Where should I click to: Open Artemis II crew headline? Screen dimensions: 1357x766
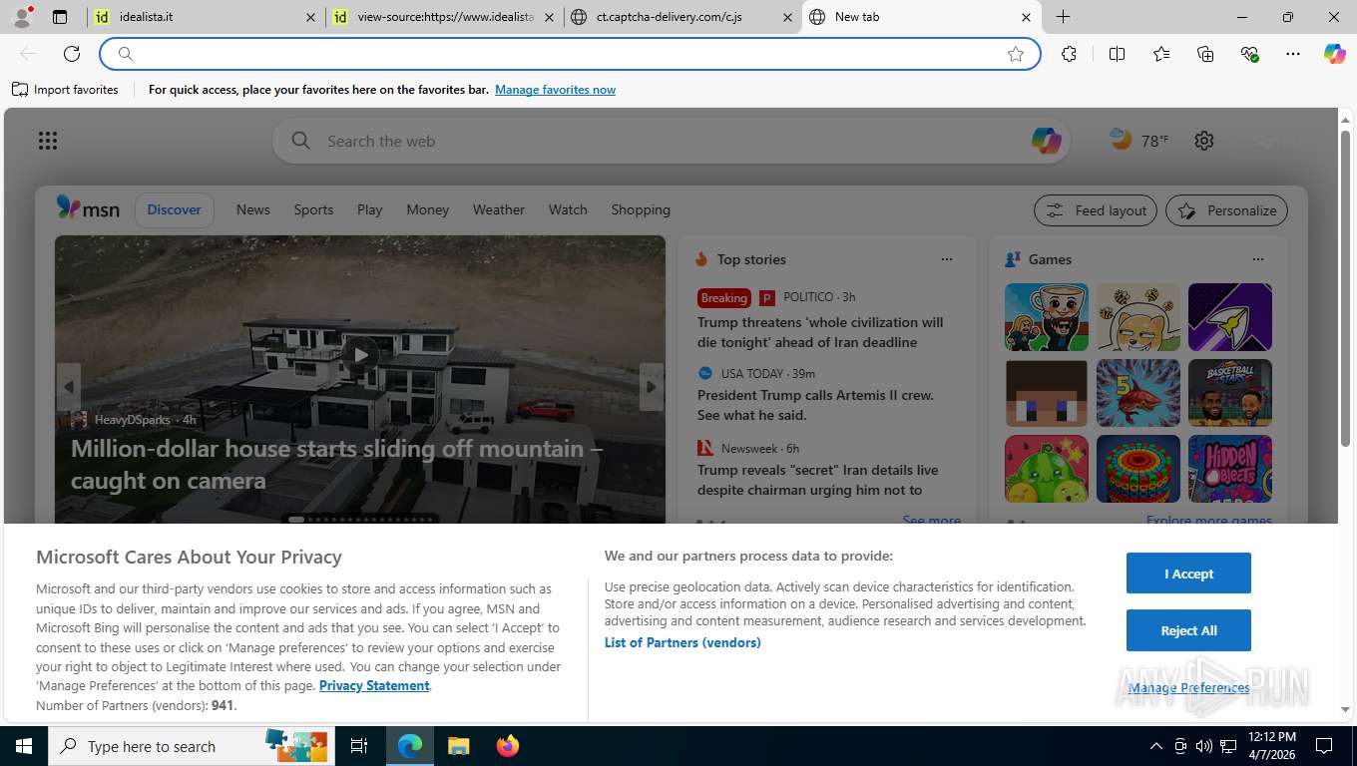(815, 405)
